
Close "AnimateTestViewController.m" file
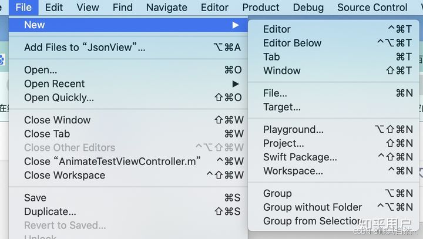(x=129, y=161)
